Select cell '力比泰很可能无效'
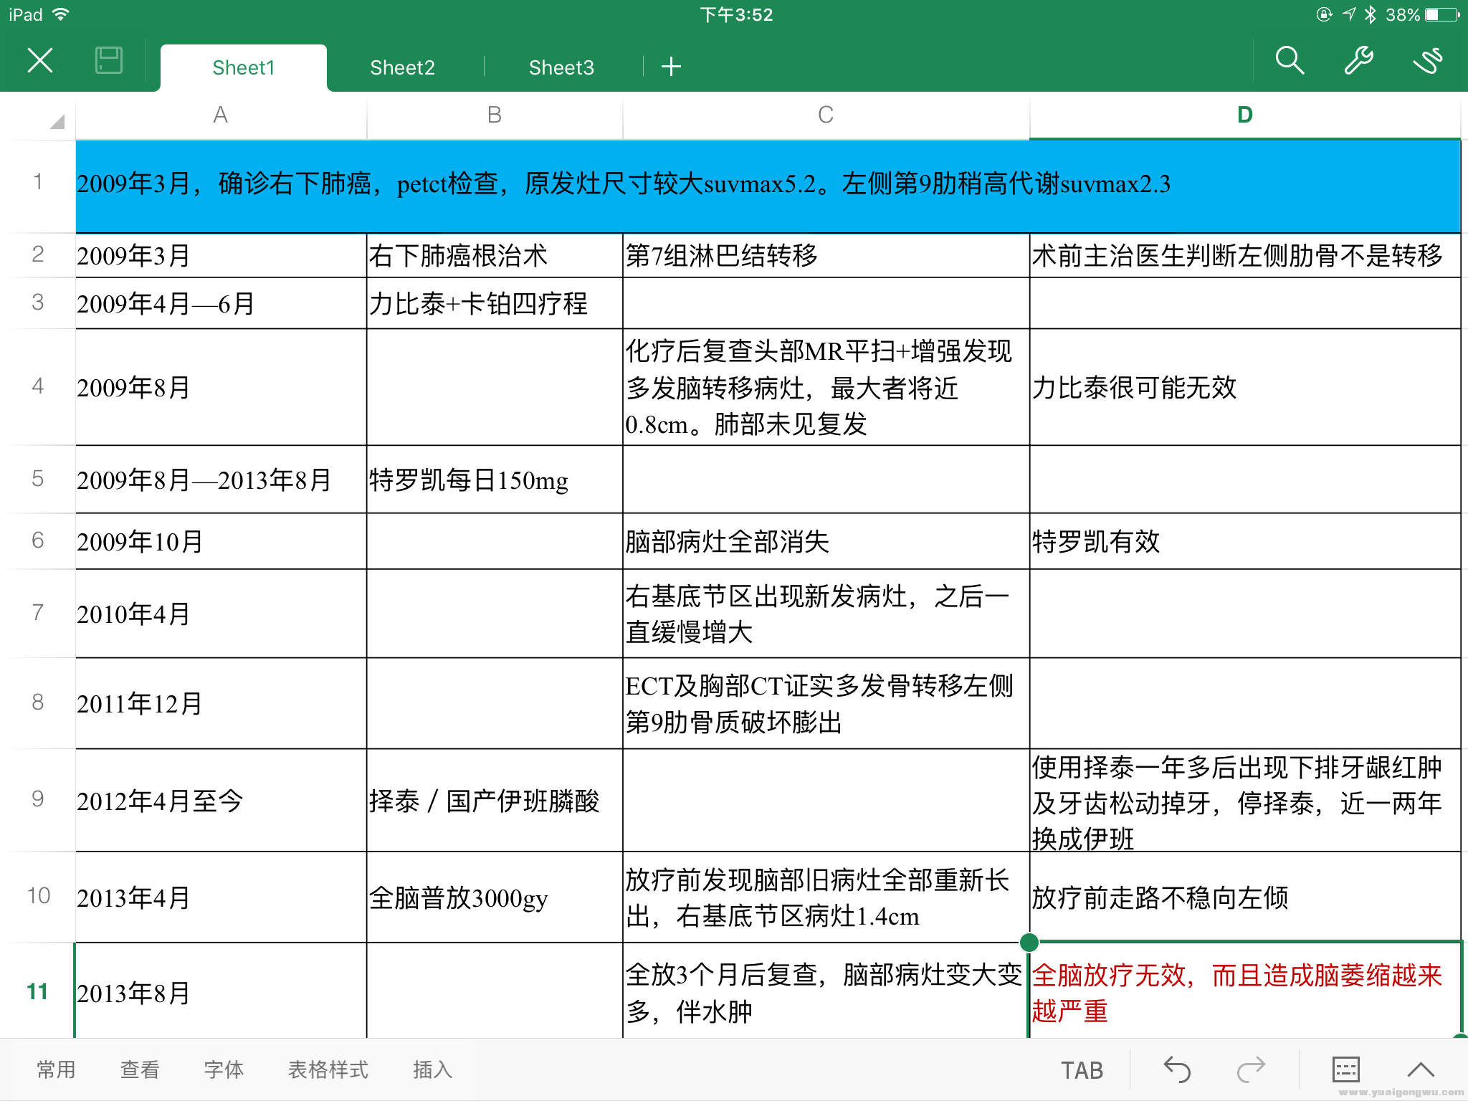 [x=1245, y=388]
